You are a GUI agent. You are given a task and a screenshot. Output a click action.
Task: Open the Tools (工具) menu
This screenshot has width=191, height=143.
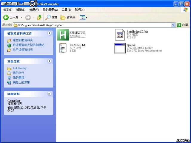pos(66,10)
